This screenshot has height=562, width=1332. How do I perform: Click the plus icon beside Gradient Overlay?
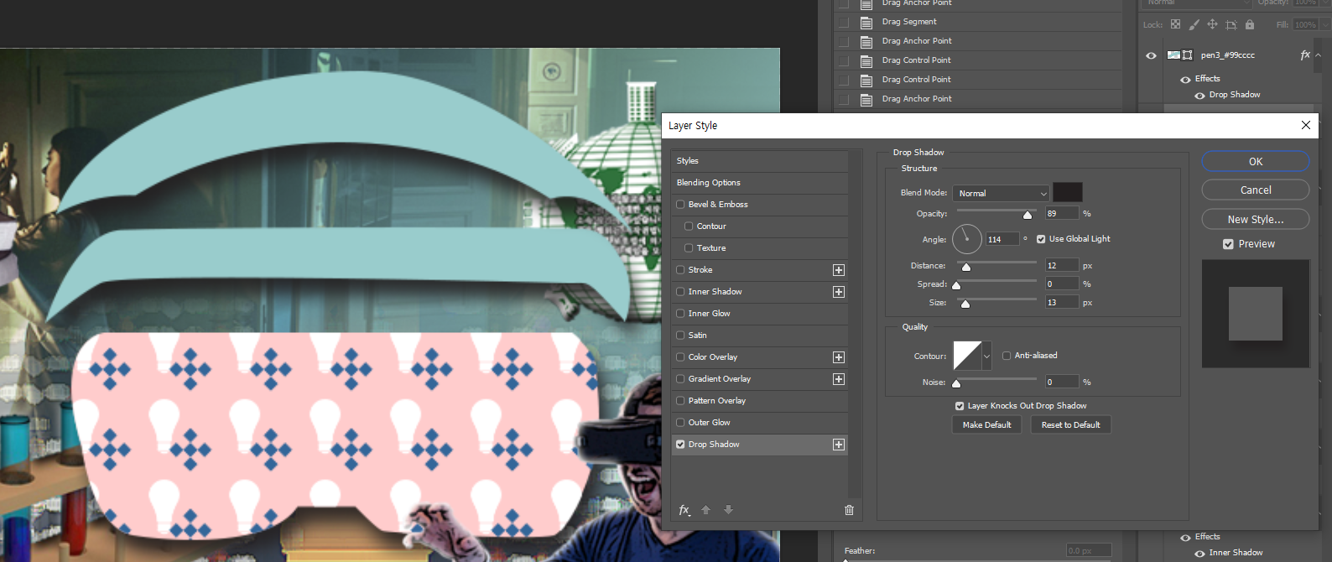click(838, 379)
